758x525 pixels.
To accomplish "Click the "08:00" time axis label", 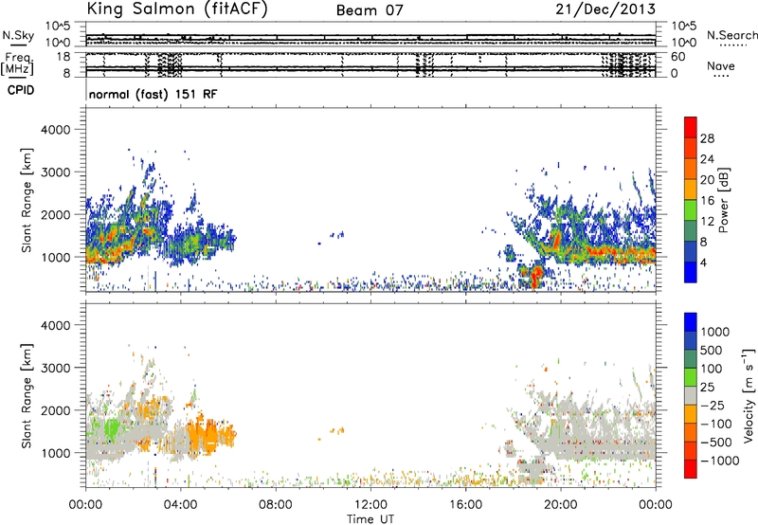I will [x=276, y=505].
